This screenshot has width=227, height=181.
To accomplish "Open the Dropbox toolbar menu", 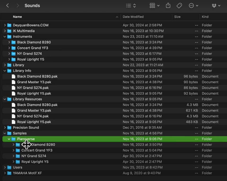I will [x=216, y=6].
